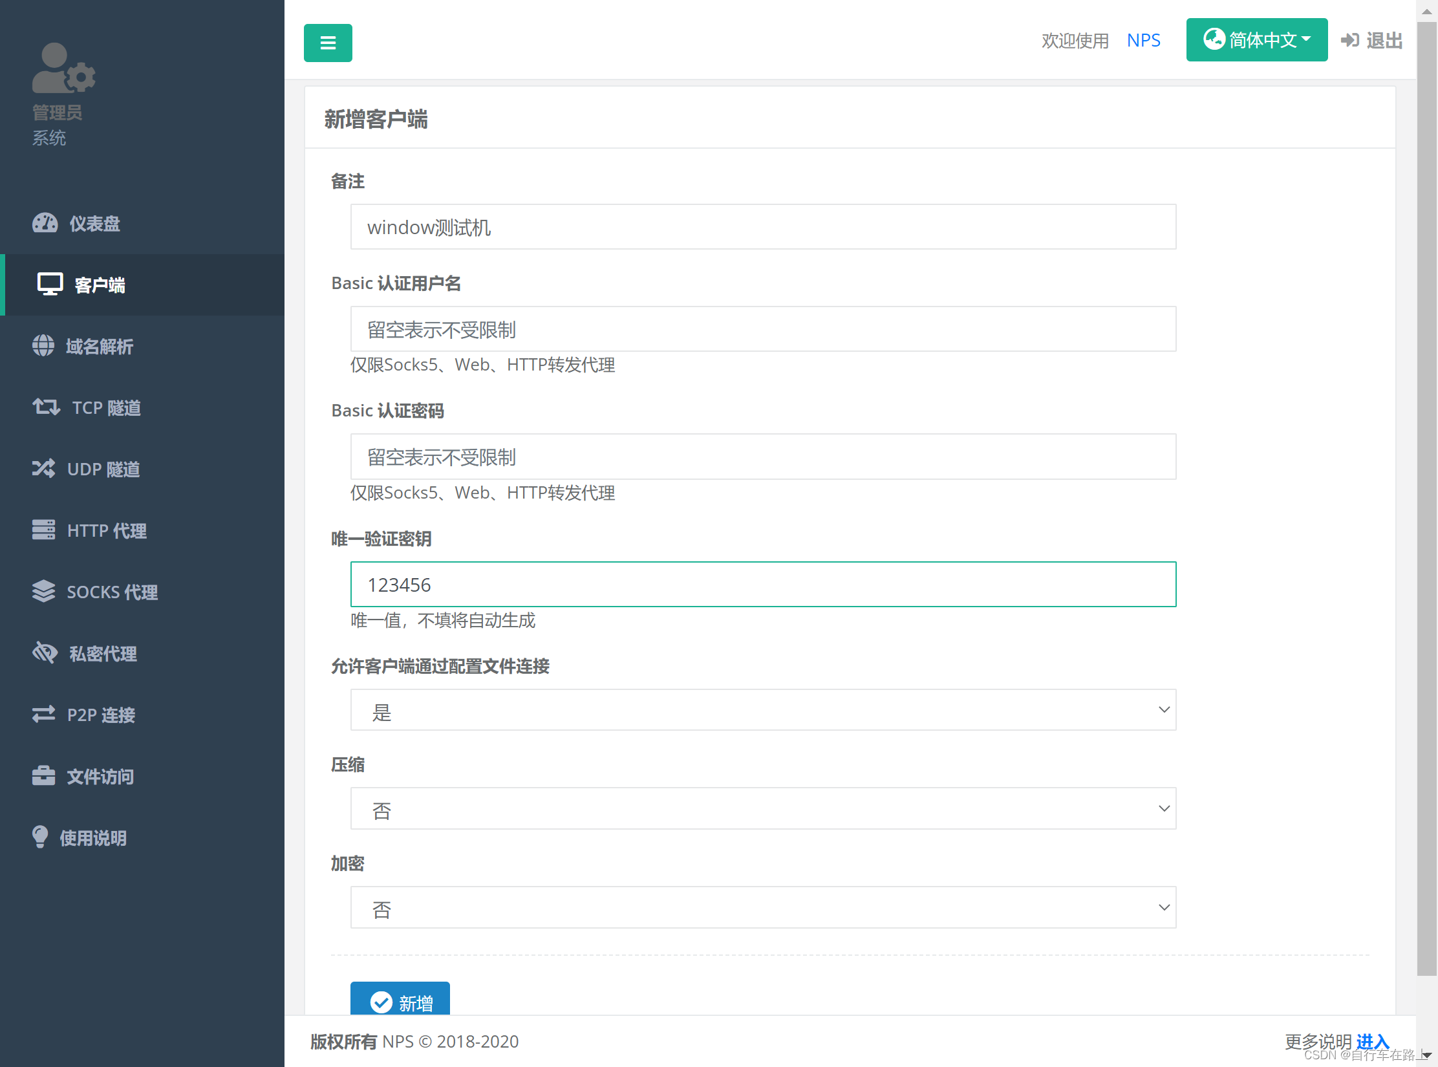
Task: Click the 管理员 label in sidebar
Action: coord(58,113)
